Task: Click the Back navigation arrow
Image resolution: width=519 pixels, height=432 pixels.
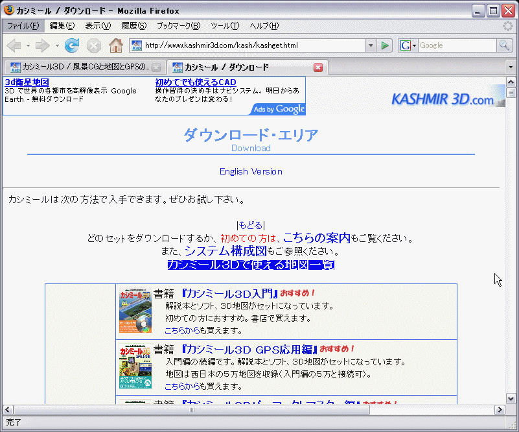Action: (14, 45)
